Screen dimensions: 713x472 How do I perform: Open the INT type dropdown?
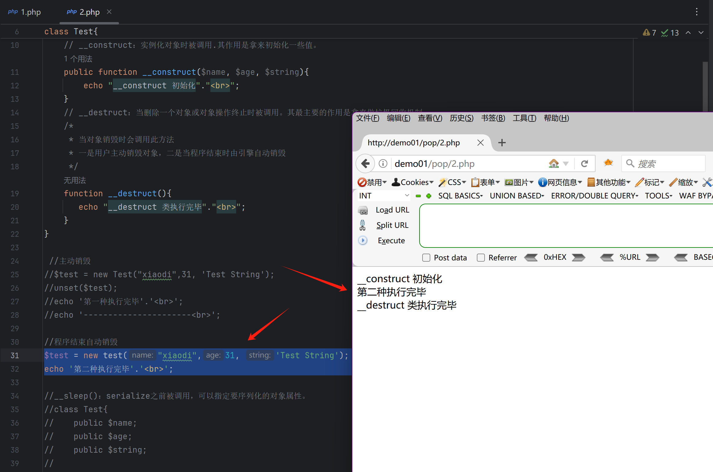click(384, 196)
